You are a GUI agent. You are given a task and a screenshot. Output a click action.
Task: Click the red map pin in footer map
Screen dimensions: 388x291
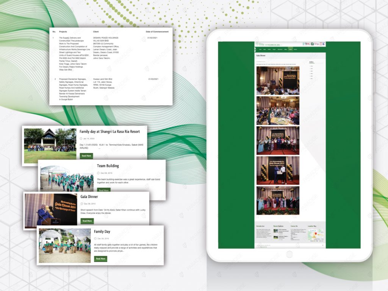(x=316, y=233)
